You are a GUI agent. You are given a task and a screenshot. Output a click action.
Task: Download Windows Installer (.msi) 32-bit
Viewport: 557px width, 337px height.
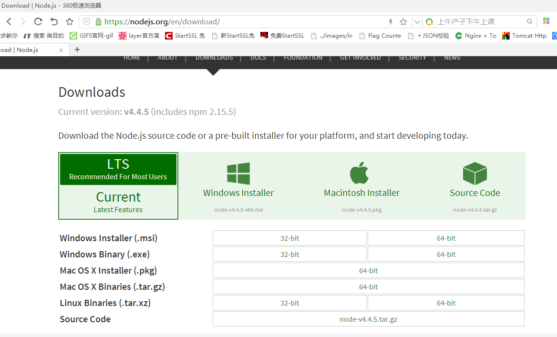(289, 238)
